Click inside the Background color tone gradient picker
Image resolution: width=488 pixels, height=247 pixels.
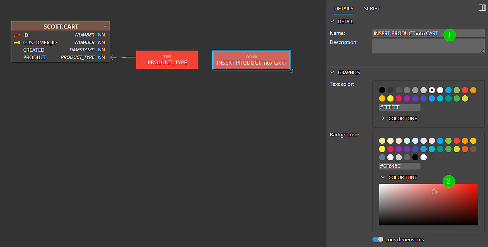428,205
